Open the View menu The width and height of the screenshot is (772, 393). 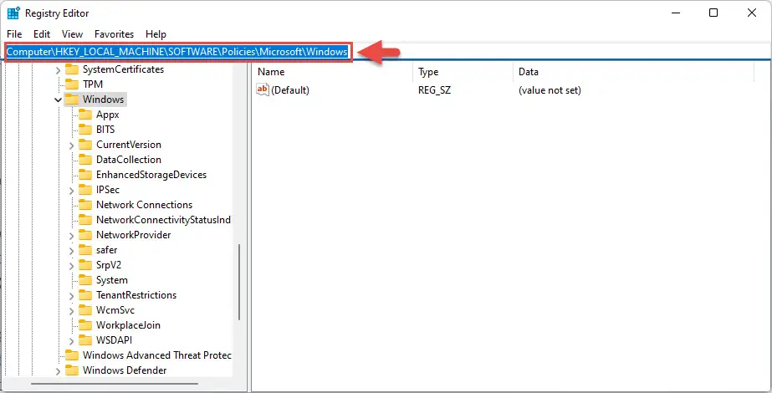(73, 34)
